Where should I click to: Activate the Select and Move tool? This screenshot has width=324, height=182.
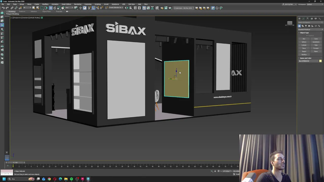(x=51, y=8)
